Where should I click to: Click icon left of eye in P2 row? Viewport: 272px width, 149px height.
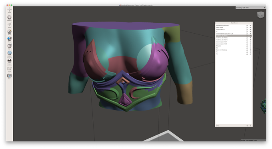tap(247, 54)
